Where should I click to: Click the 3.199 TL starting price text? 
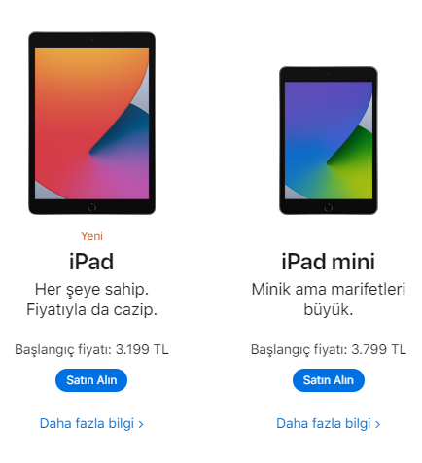[142, 349]
